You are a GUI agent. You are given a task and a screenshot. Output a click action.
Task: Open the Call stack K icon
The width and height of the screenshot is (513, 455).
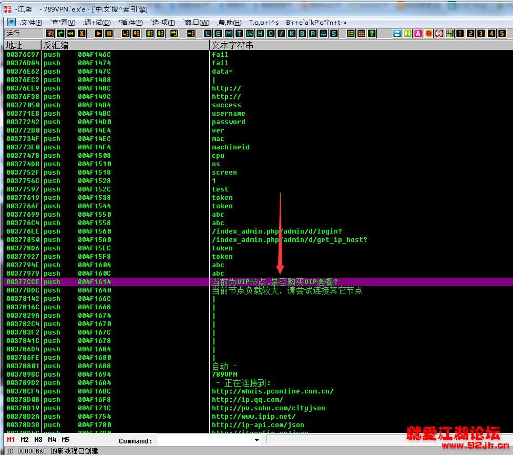click(292, 33)
